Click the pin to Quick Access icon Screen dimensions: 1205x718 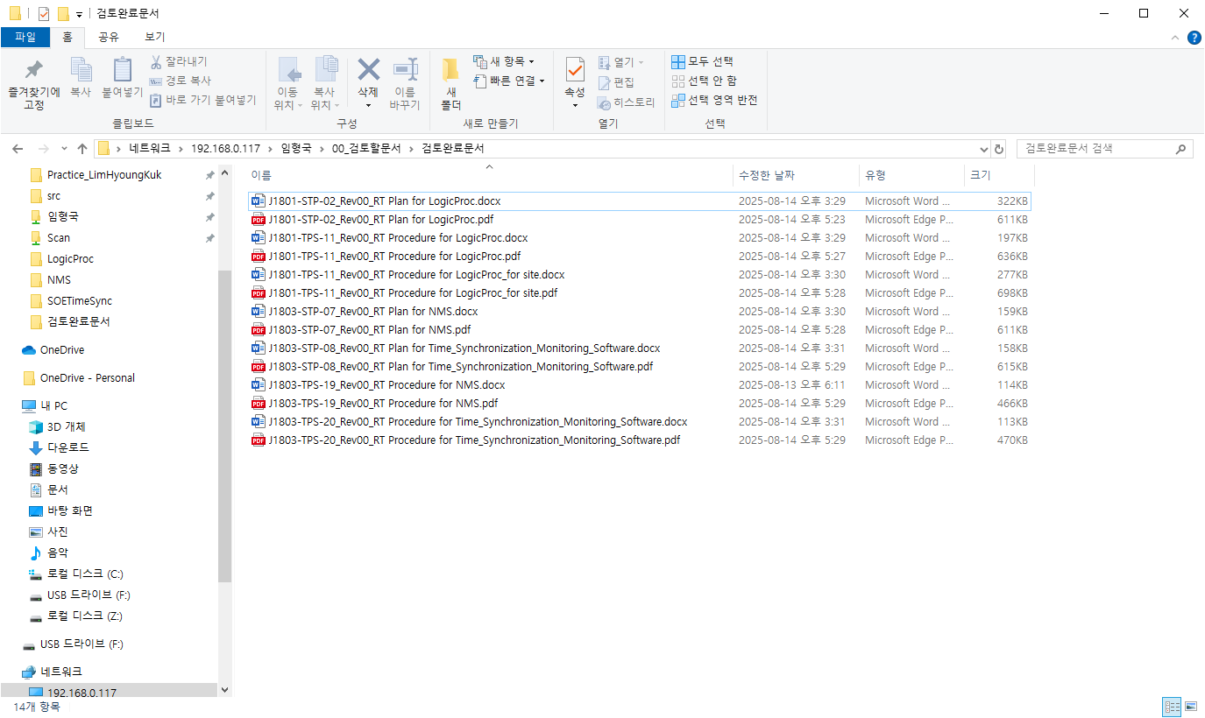click(33, 70)
